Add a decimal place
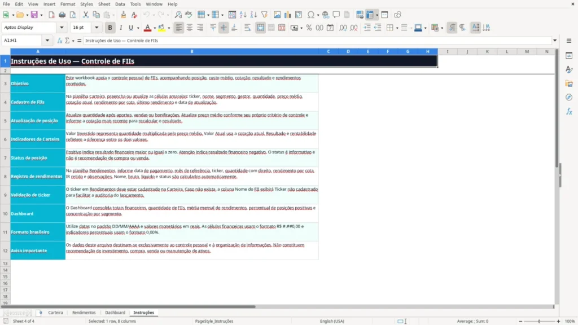The height and width of the screenshot is (325, 578). 343,28
